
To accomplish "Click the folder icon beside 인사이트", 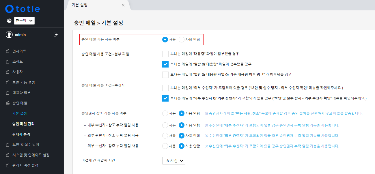I will pyautogui.click(x=8, y=51).
